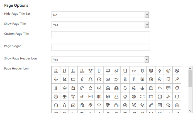Pick the globe icon
The width and height of the screenshot is (195, 115).
coord(134,97)
